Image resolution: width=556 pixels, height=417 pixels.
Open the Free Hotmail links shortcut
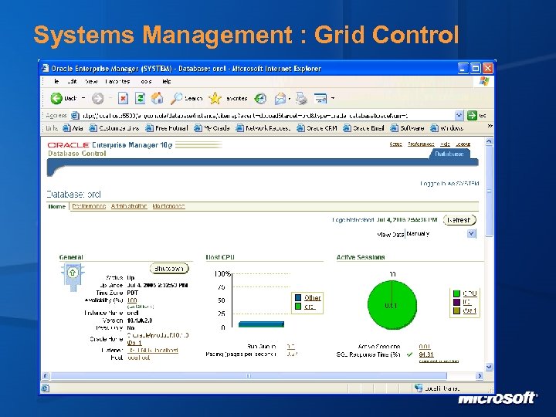[167, 128]
